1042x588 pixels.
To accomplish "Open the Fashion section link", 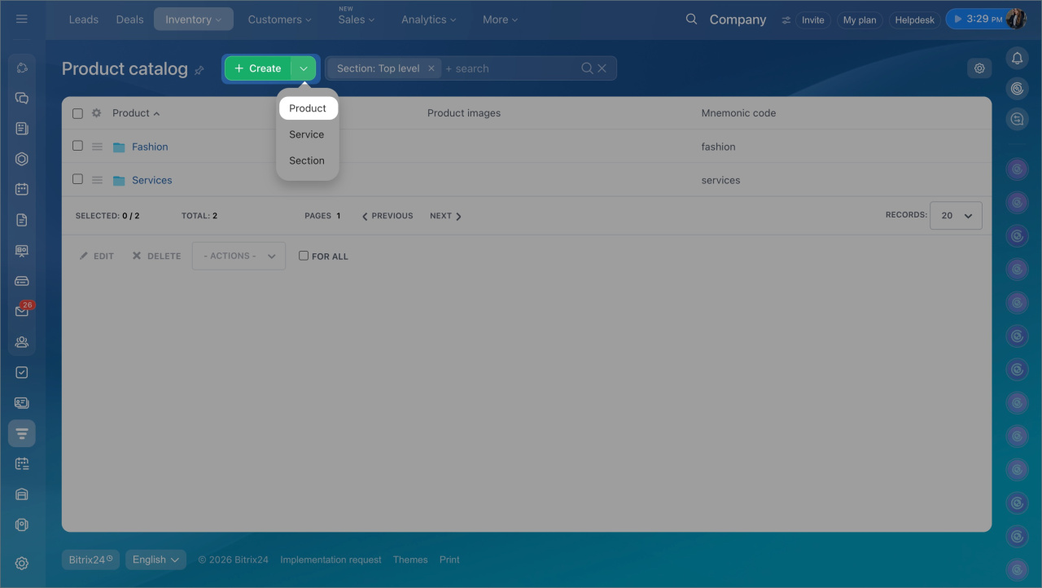I will click(x=150, y=147).
